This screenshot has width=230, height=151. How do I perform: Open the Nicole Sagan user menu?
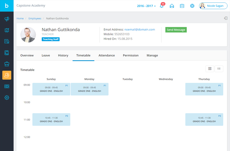pyautogui.click(x=213, y=6)
